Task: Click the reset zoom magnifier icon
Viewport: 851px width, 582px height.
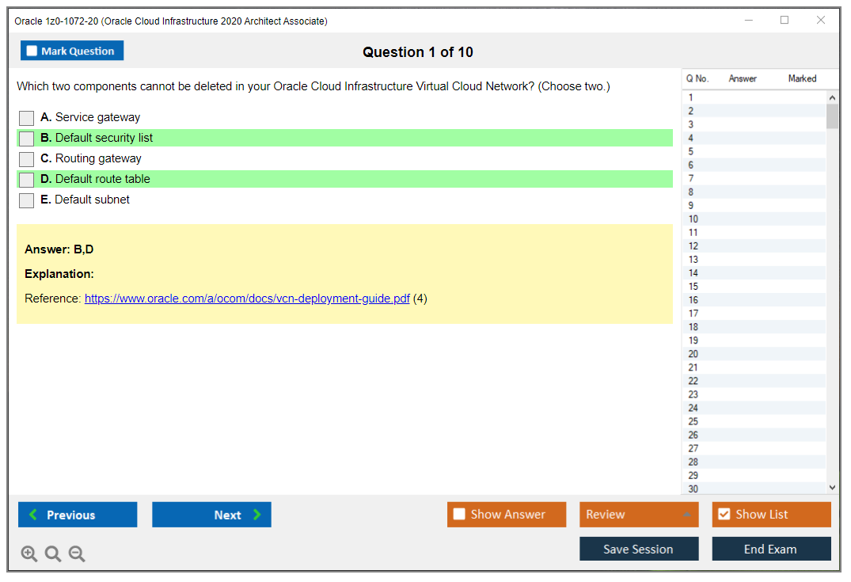Action: (53, 554)
